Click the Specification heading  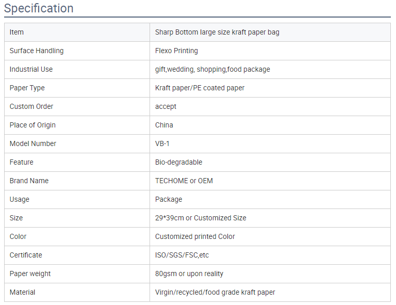[x=39, y=8]
